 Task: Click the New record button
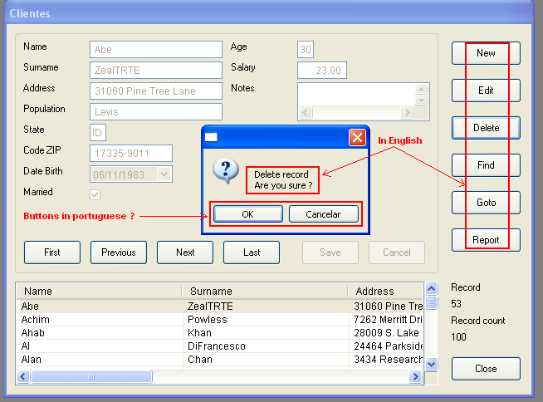point(486,53)
